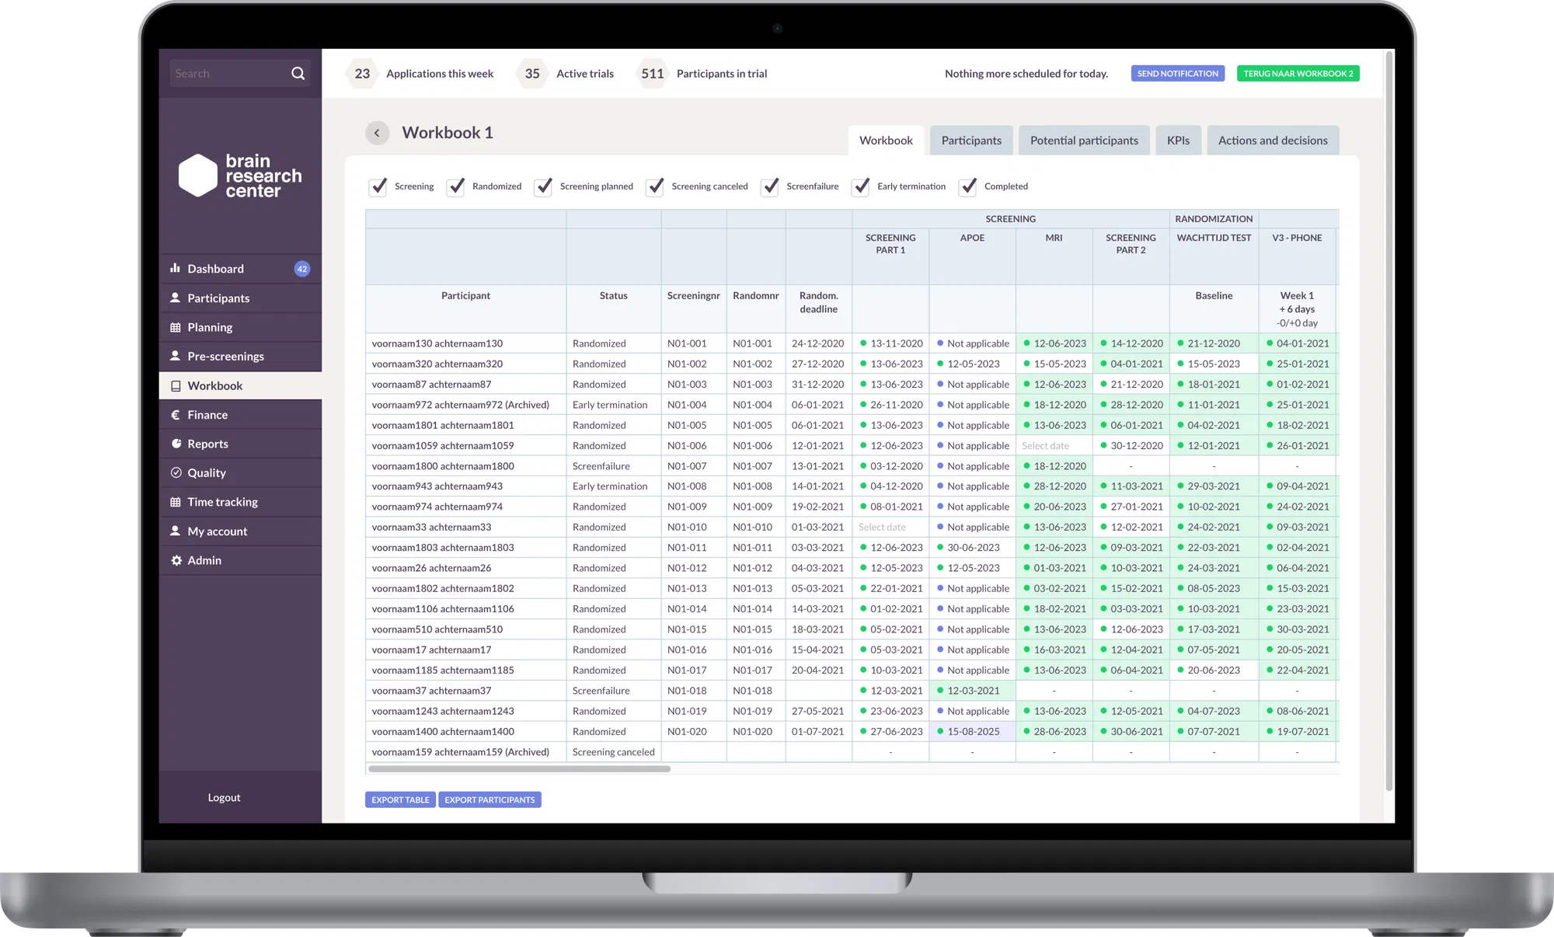The width and height of the screenshot is (1554, 937).
Task: Click MRI date 18-12-2020 for voornaam1800
Action: coord(1054,466)
